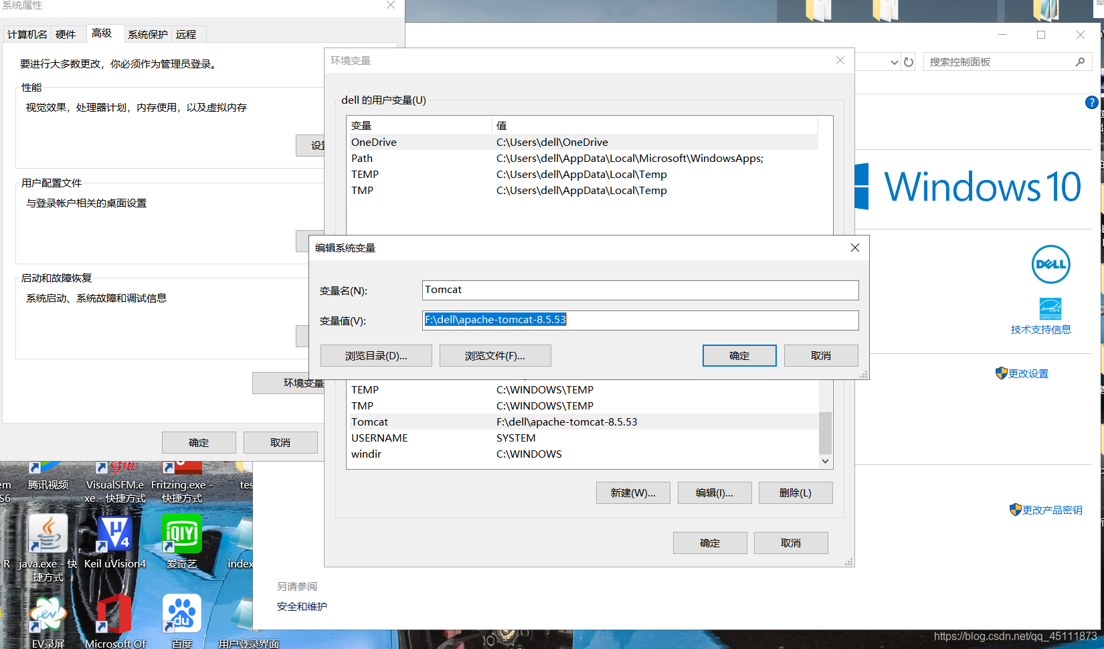The image size is (1104, 649).
Task: Switch to the 计算机名 tab
Action: pos(27,34)
